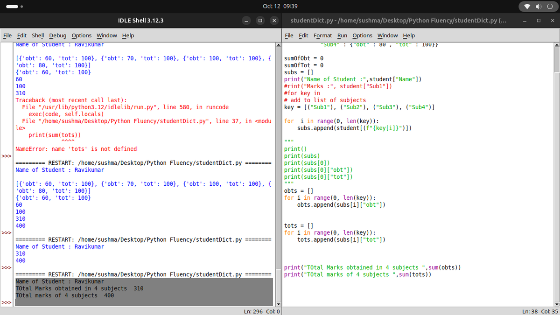Click the up arrow on the shell scrollbar
The image size is (560, 315).
coord(279,44)
